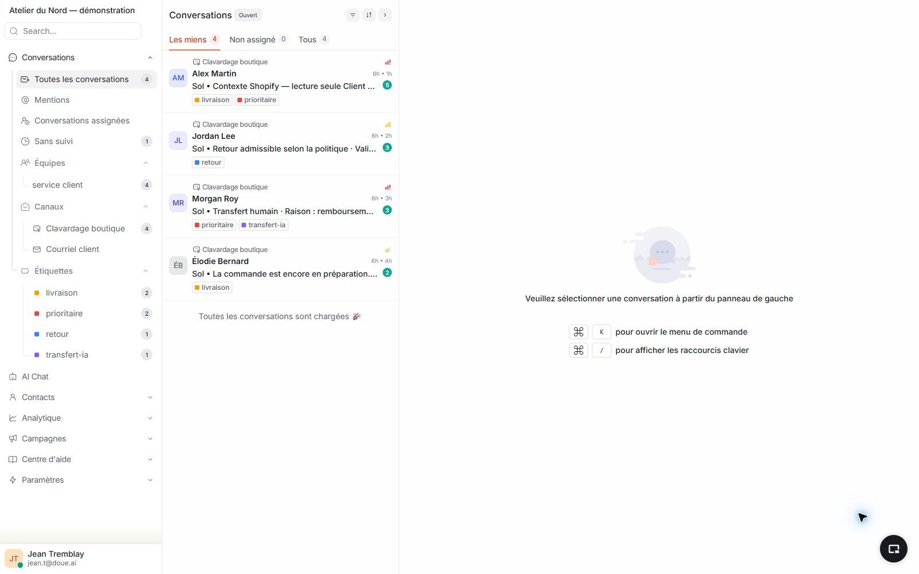The width and height of the screenshot is (919, 574).
Task: Click the Ouvert status badge
Action: pyautogui.click(x=248, y=15)
